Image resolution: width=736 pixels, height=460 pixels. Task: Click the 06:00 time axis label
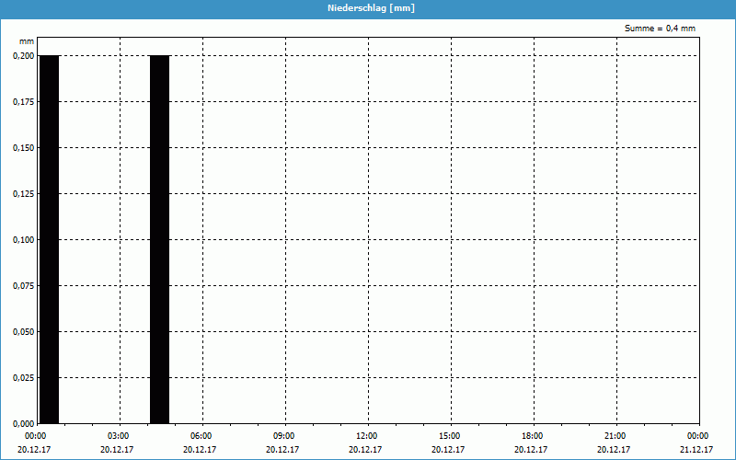tap(201, 436)
